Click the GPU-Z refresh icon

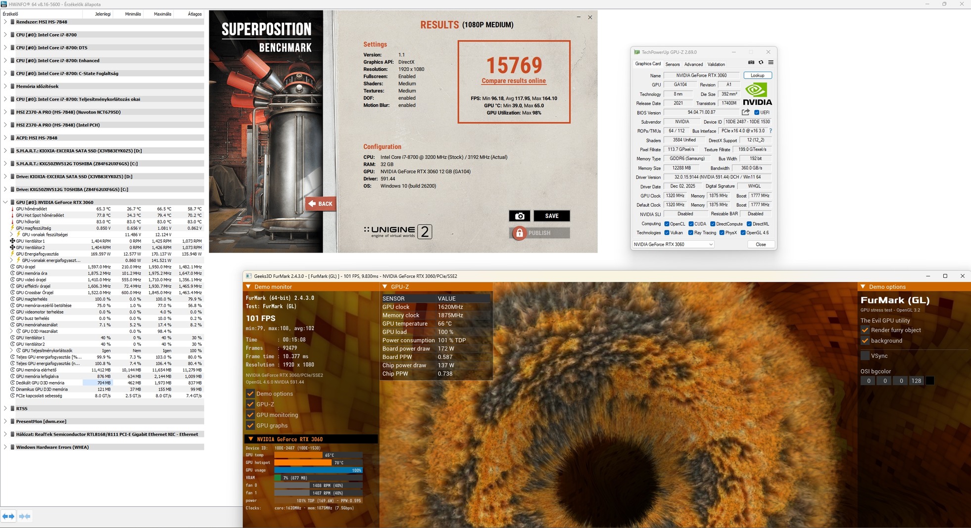(761, 62)
